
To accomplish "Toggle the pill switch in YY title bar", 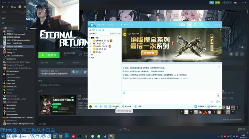I will pos(182,25).
